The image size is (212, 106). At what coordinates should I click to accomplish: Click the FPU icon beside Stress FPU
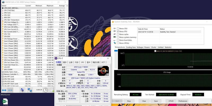[x=115, y=31]
